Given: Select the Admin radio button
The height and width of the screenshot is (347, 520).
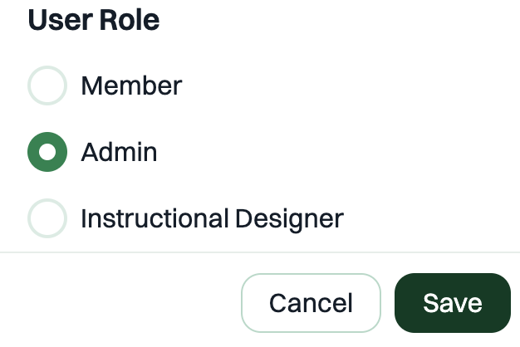Looking at the screenshot, I should (x=47, y=152).
